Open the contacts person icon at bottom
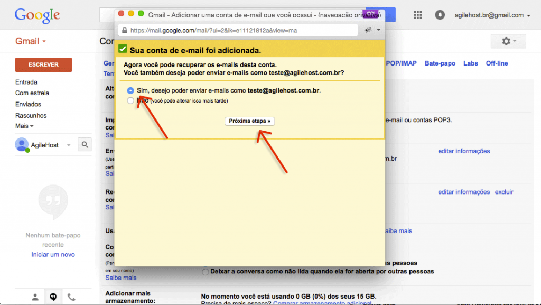Viewport: 541px width, 305px height. [35, 297]
